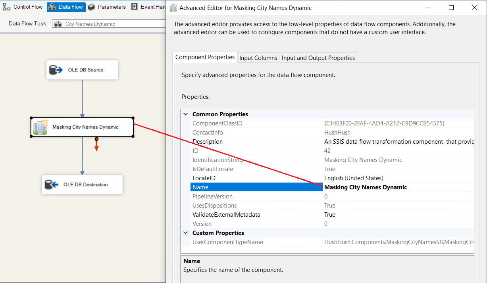Switch to the Input Columns tab
Image resolution: width=487 pixels, height=283 pixels.
(258, 58)
